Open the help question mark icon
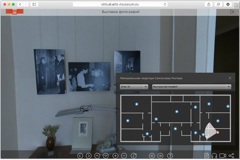The image size is (240, 160). [170, 156]
